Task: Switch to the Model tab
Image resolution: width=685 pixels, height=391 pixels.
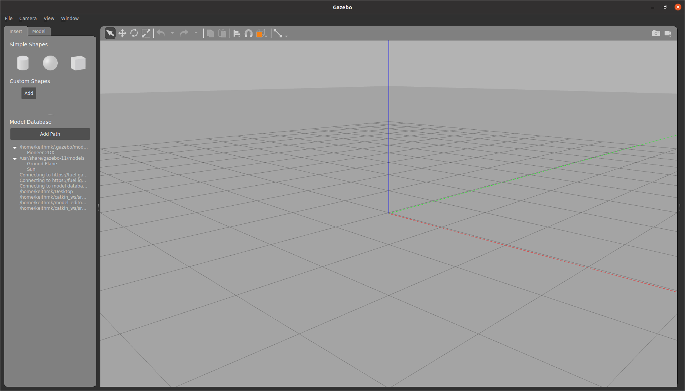Action: point(39,32)
